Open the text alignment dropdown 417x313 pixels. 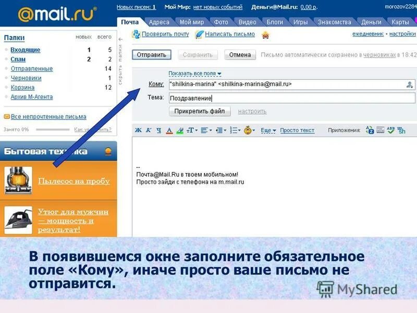click(206, 130)
